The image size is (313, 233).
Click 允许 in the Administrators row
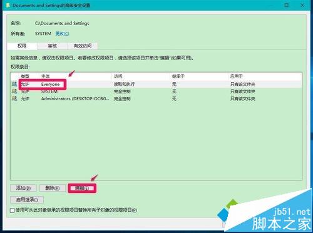coord(25,98)
